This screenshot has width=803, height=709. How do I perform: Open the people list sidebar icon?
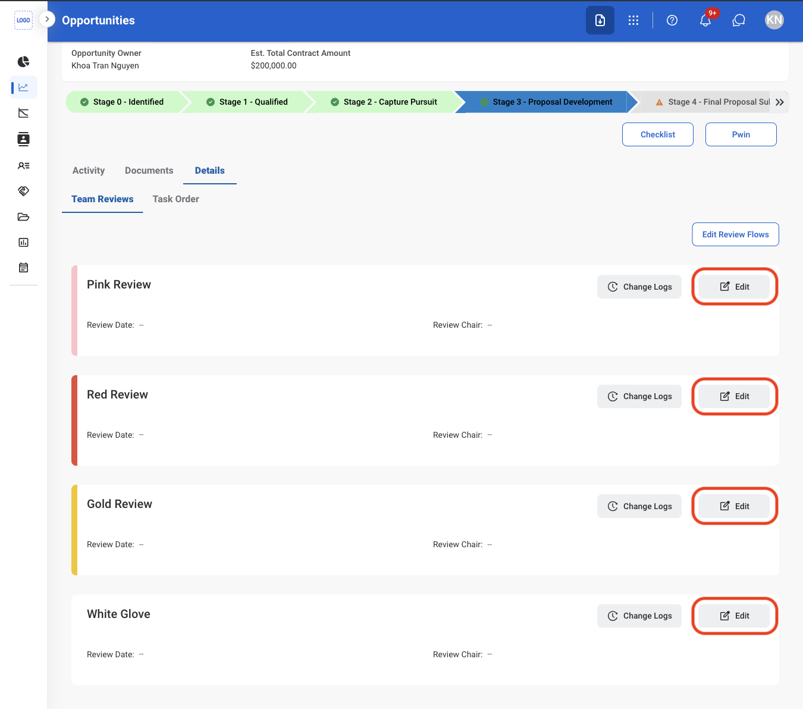point(24,166)
